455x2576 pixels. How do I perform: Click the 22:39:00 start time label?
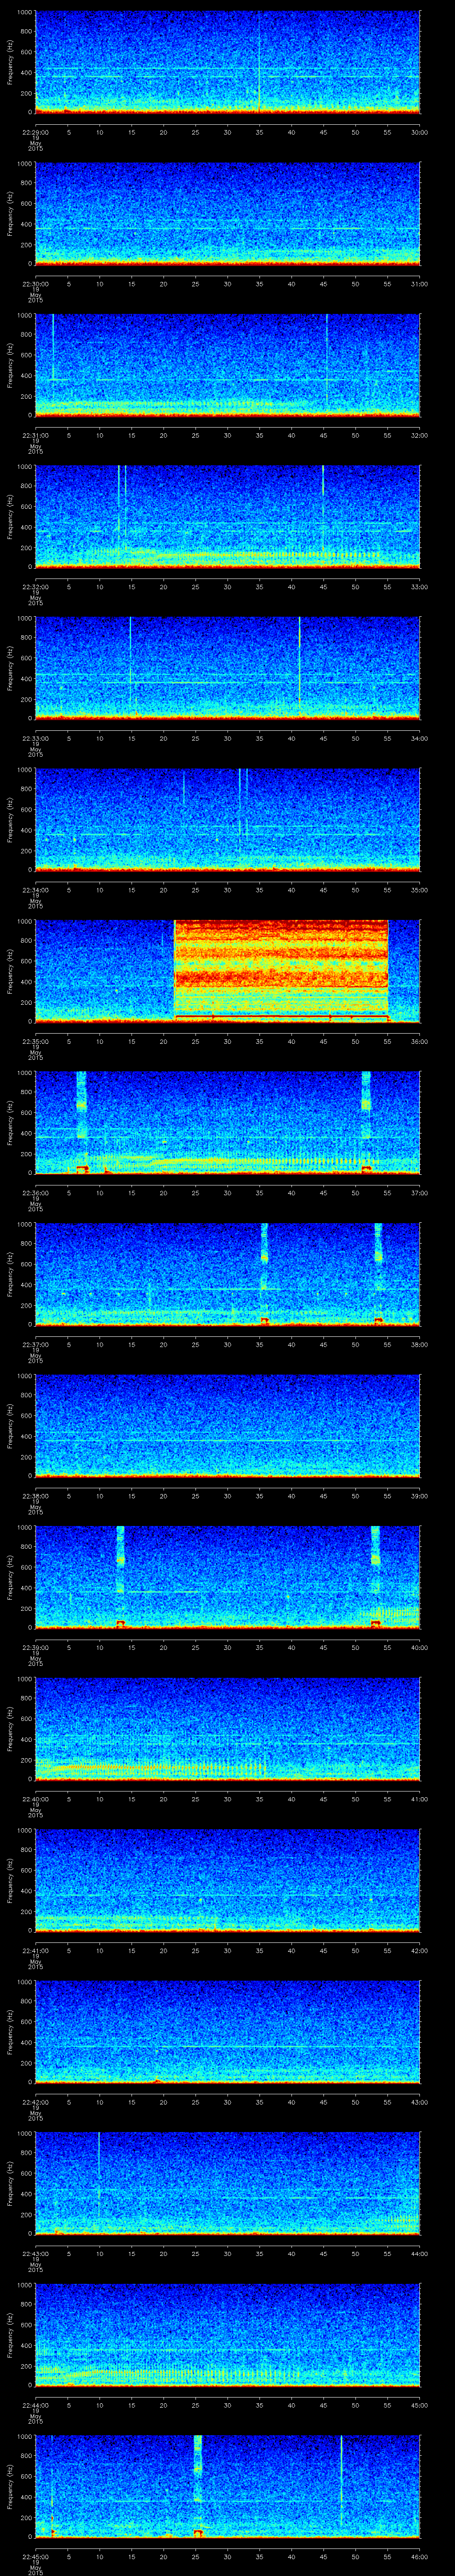coord(35,1647)
